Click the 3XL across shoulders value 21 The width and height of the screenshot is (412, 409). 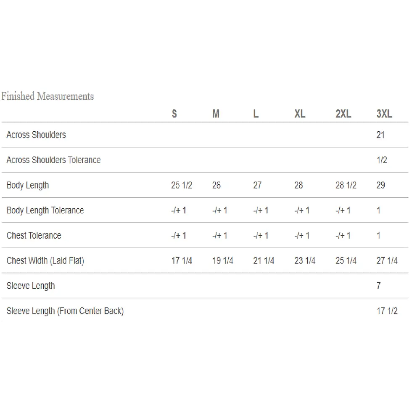(380, 135)
